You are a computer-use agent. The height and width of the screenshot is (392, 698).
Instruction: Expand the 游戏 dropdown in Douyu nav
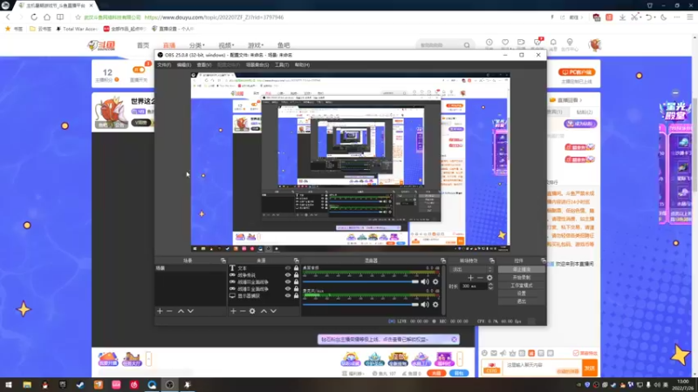point(256,45)
